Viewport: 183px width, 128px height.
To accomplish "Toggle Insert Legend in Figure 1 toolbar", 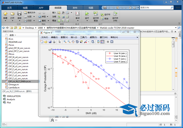I will [x=102, y=42].
